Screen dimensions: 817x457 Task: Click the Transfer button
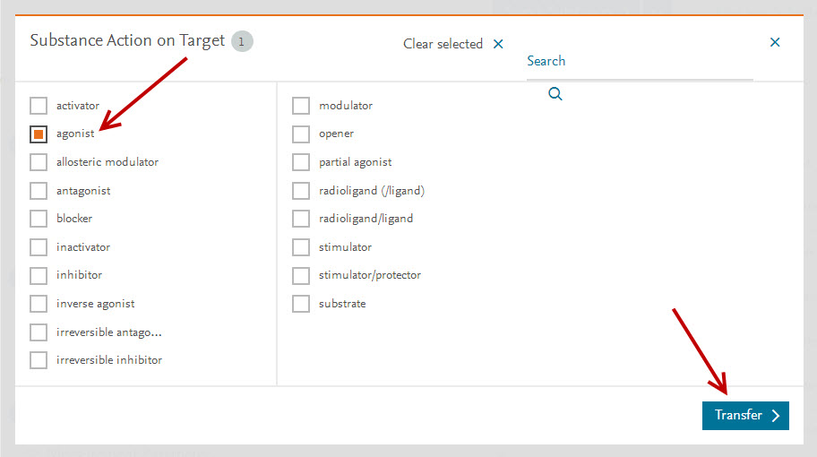pyautogui.click(x=744, y=416)
